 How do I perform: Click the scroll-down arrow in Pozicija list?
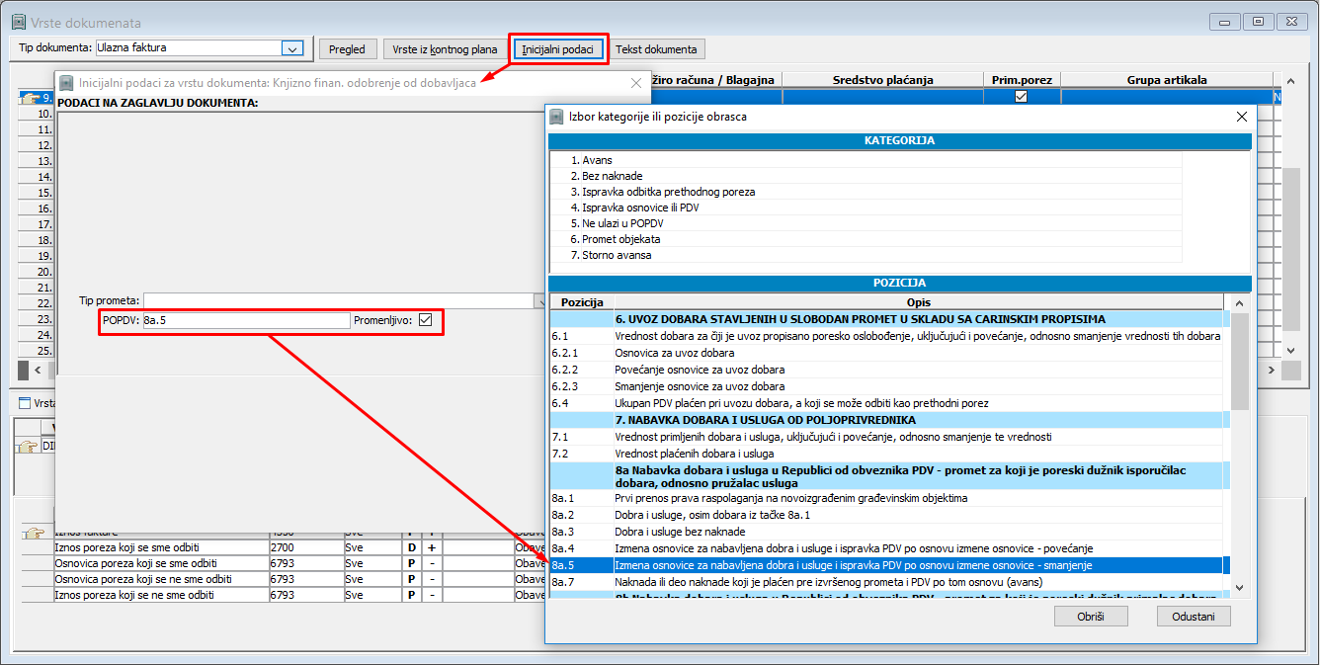(1239, 588)
